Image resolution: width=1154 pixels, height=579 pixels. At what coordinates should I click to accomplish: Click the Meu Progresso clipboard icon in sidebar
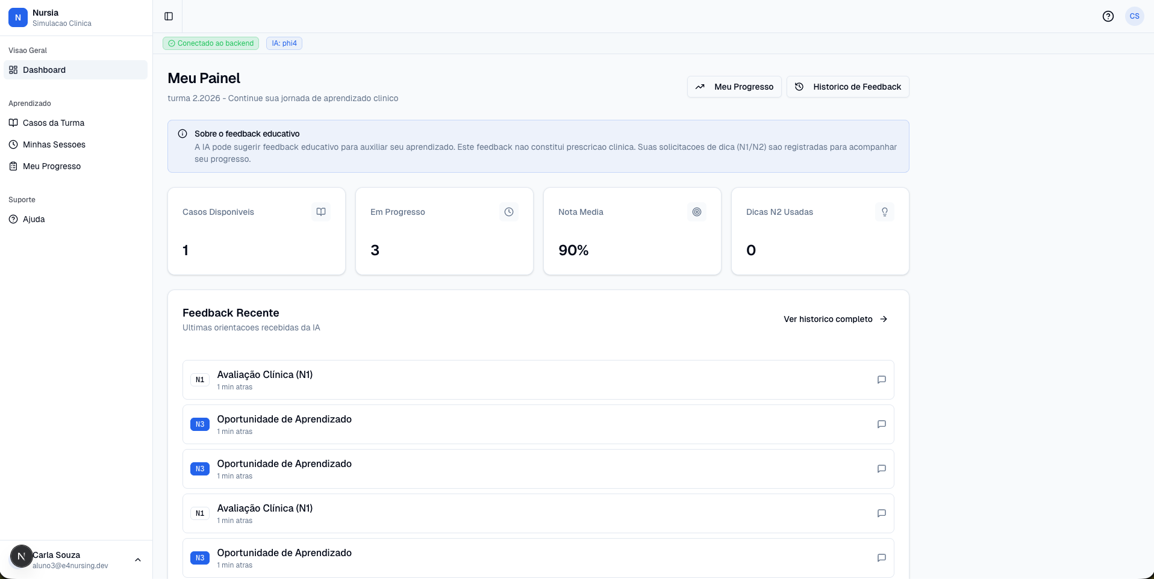click(x=13, y=166)
